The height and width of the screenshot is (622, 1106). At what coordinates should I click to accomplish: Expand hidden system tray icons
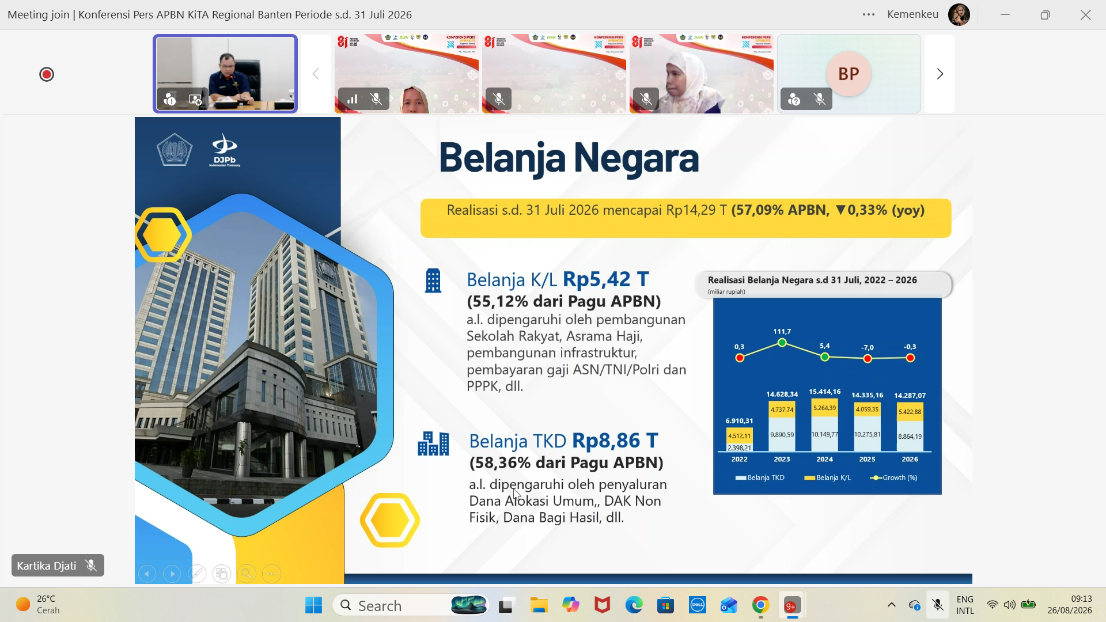892,605
